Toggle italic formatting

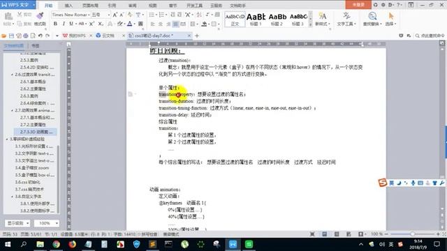[64, 24]
